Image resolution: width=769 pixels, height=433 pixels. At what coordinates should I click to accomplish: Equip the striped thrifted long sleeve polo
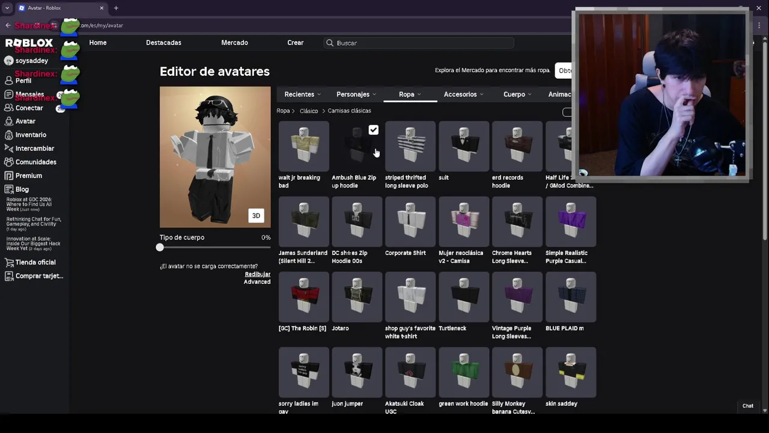(x=410, y=146)
